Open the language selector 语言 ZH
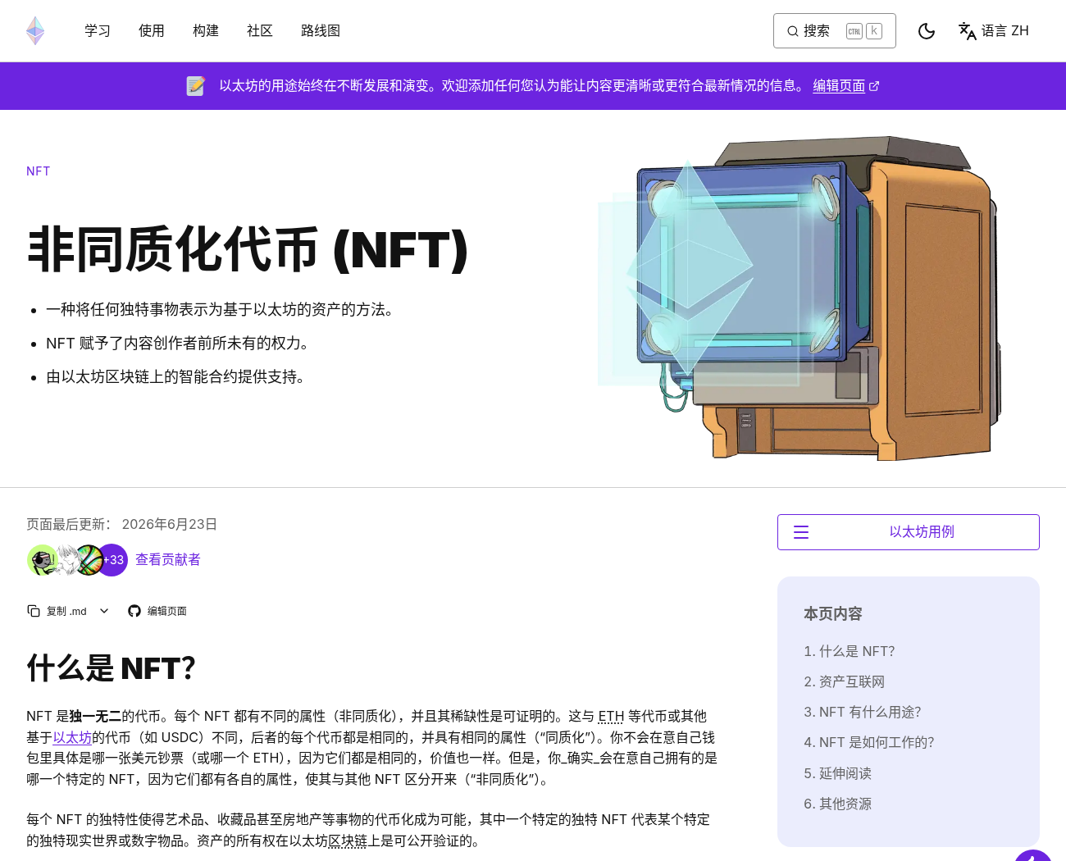Screen dimensions: 1066x861 click(x=994, y=31)
